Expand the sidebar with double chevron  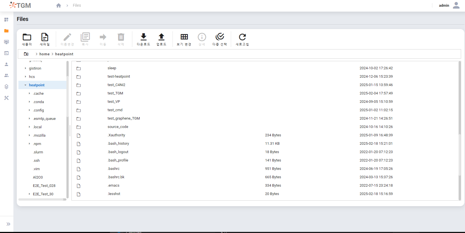click(x=8, y=224)
